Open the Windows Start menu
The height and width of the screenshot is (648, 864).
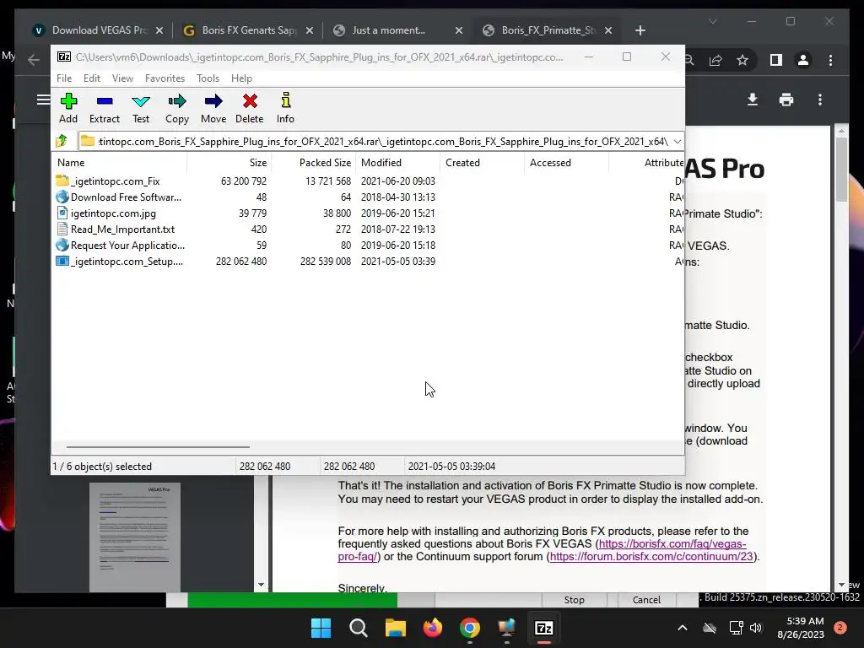coord(321,628)
